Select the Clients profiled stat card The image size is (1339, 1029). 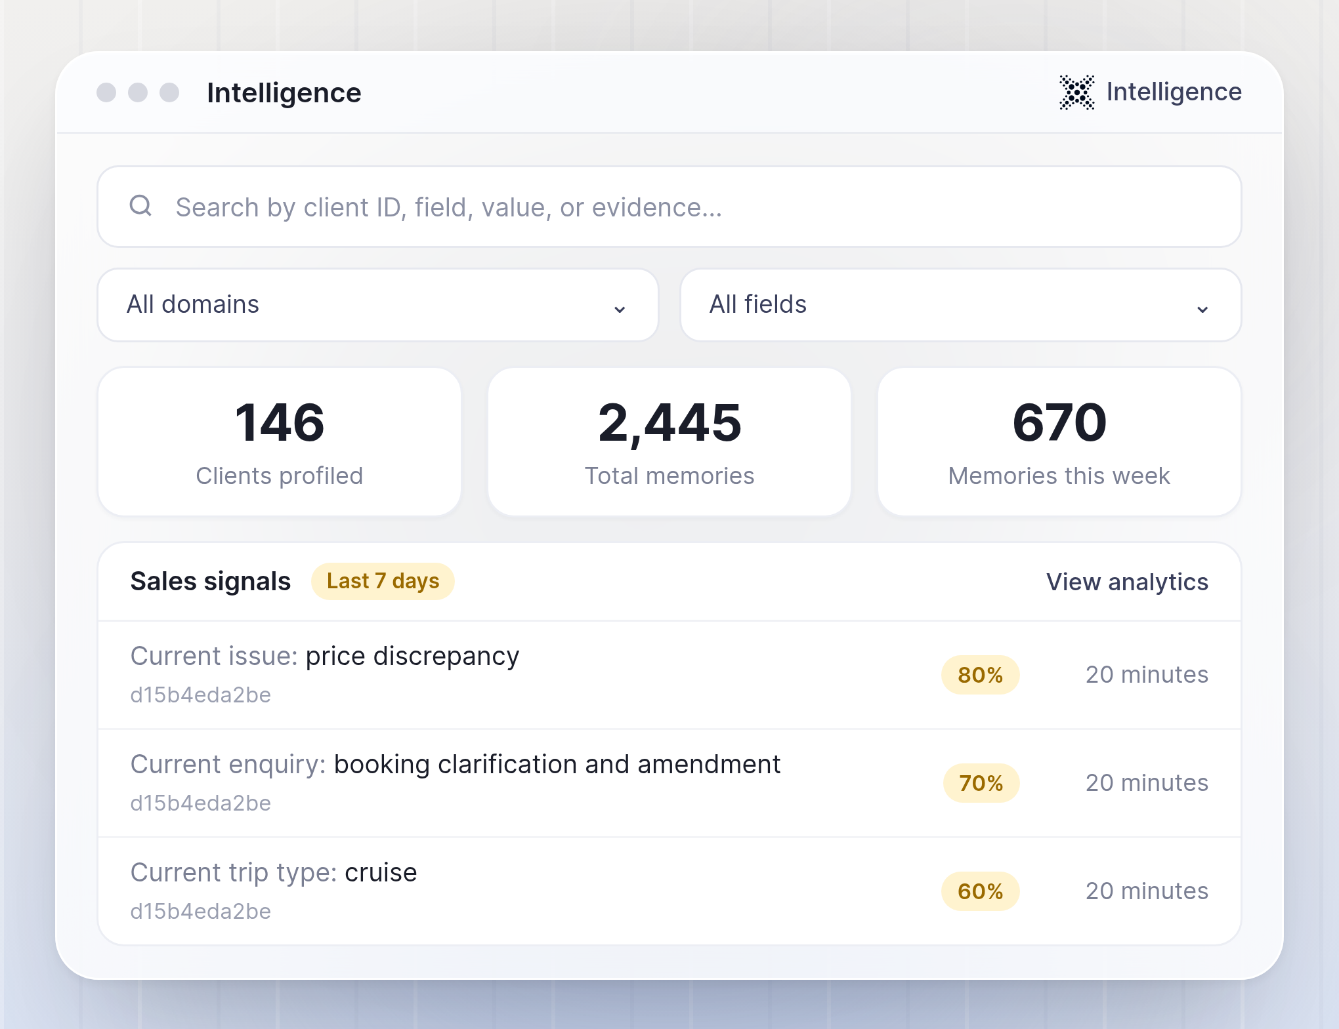(x=279, y=441)
